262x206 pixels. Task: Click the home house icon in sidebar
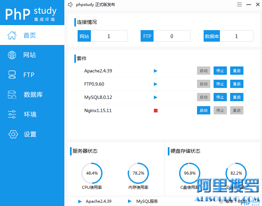[x=12, y=35]
